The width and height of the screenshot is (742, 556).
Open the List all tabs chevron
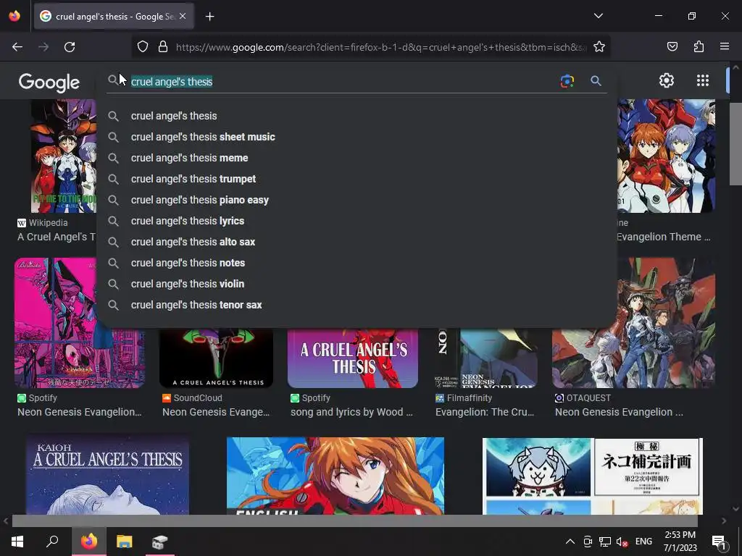(x=598, y=16)
